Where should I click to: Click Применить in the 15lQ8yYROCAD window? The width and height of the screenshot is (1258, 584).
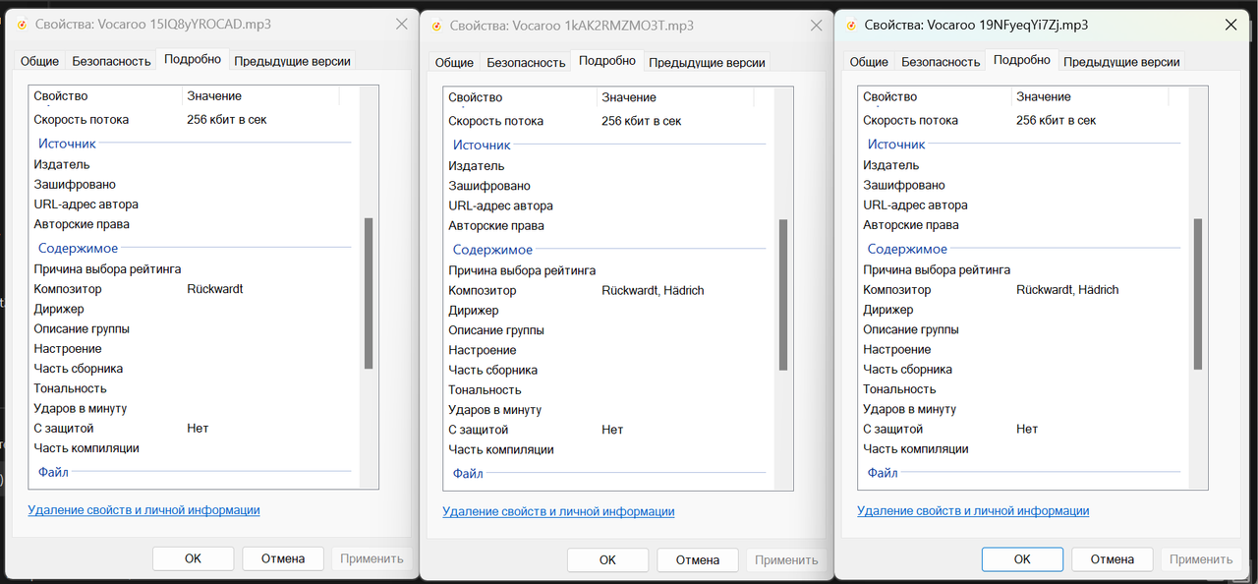pyautogui.click(x=372, y=558)
